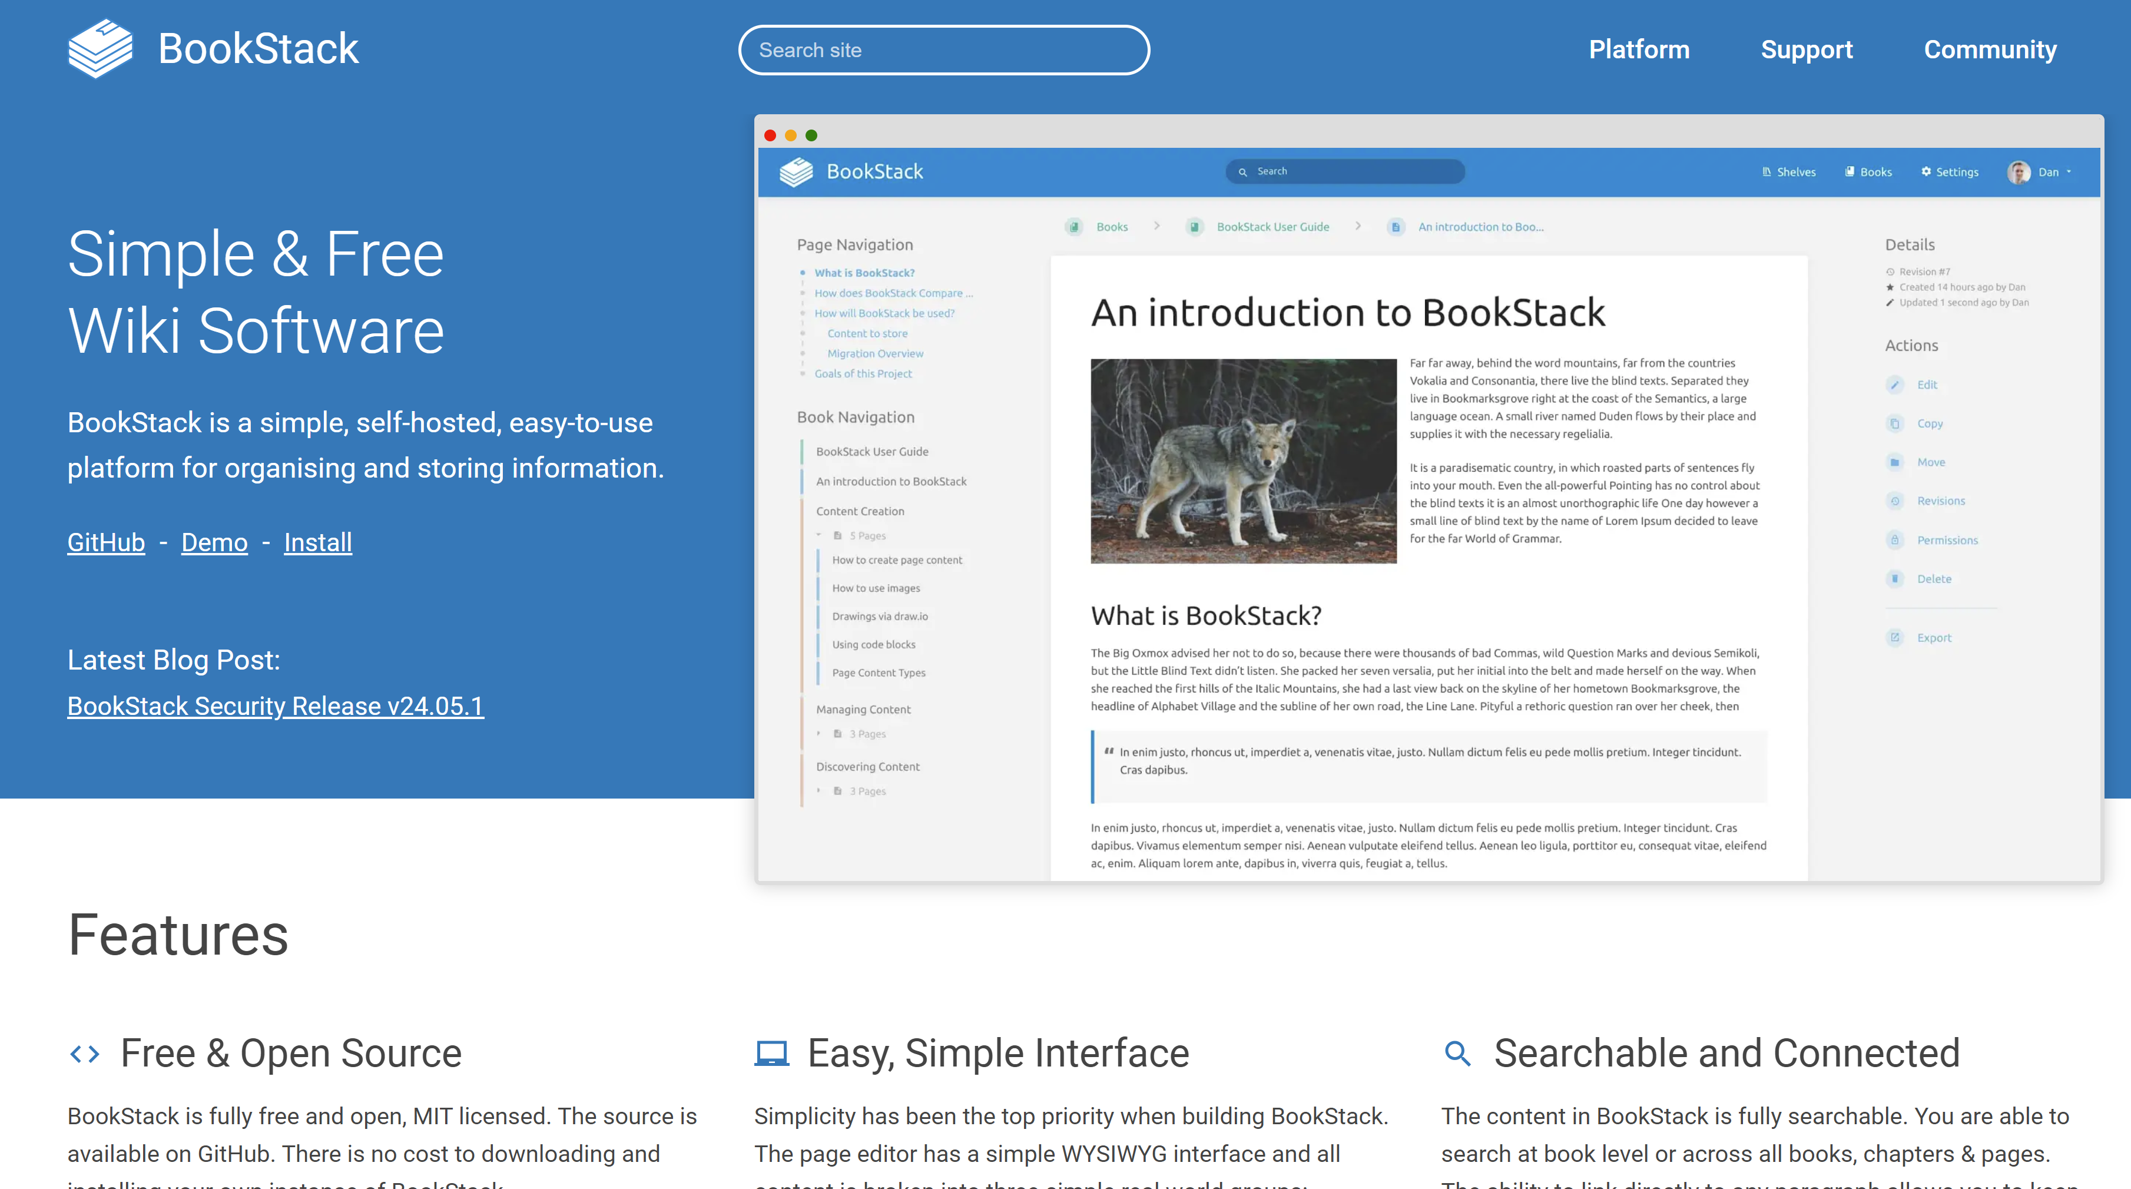Click the BookStack wordmark in the site header
The width and height of the screenshot is (2131, 1189).
pos(258,49)
